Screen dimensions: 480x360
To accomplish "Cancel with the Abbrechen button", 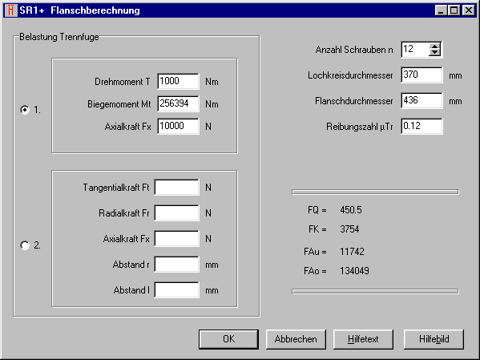I will (296, 339).
